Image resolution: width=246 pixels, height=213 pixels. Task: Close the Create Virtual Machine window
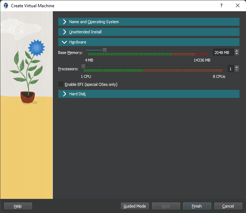pyautogui.click(x=238, y=6)
